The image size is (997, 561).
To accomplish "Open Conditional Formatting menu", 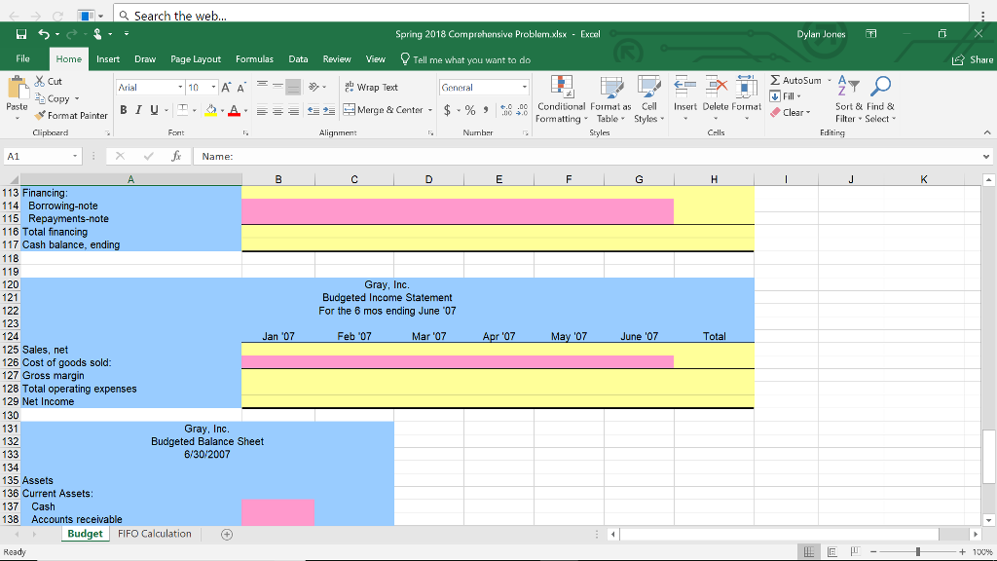I will pos(561,99).
